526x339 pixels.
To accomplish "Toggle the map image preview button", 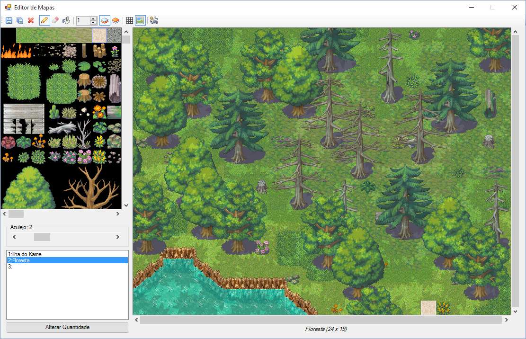I will 140,20.
